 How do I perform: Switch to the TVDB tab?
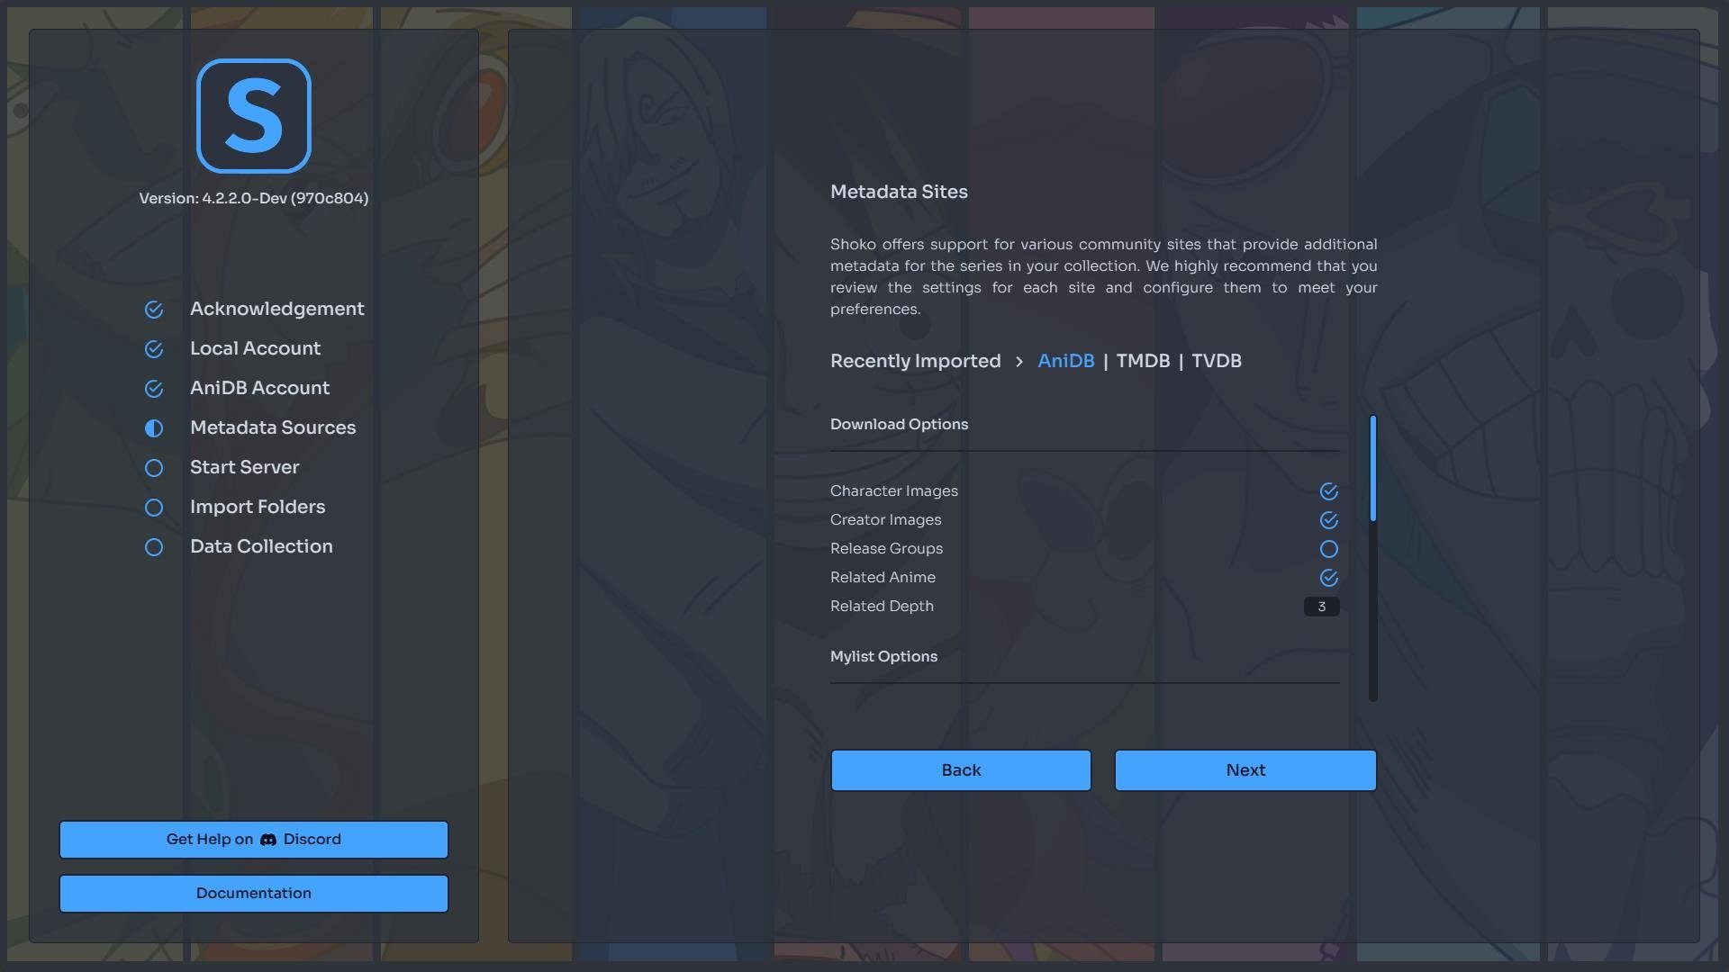[x=1217, y=361]
